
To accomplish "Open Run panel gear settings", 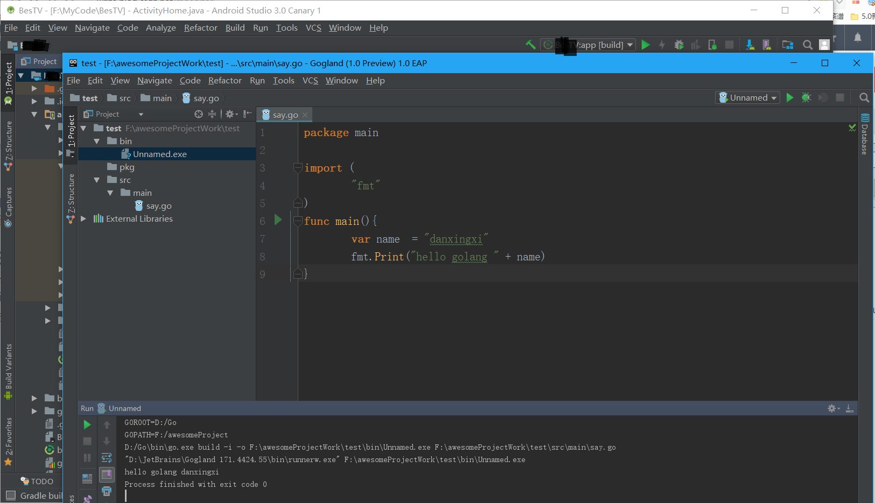I will coord(833,408).
